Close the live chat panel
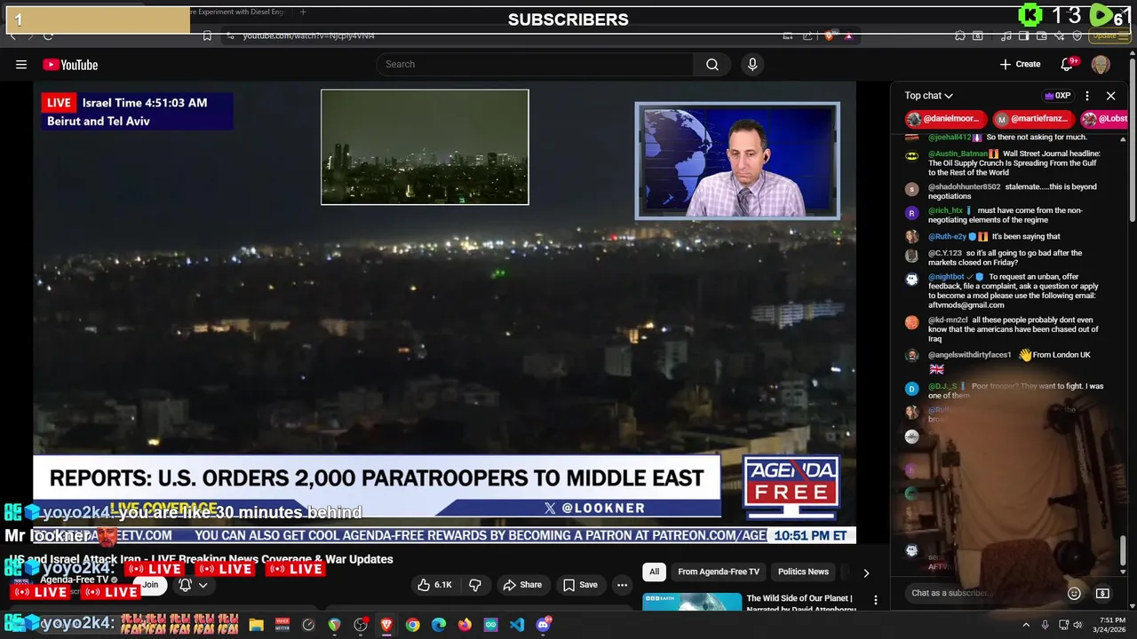 tap(1110, 96)
